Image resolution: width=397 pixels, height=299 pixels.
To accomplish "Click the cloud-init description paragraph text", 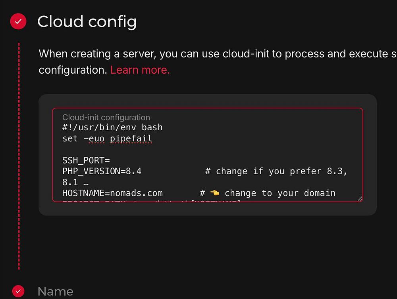I will (218, 62).
